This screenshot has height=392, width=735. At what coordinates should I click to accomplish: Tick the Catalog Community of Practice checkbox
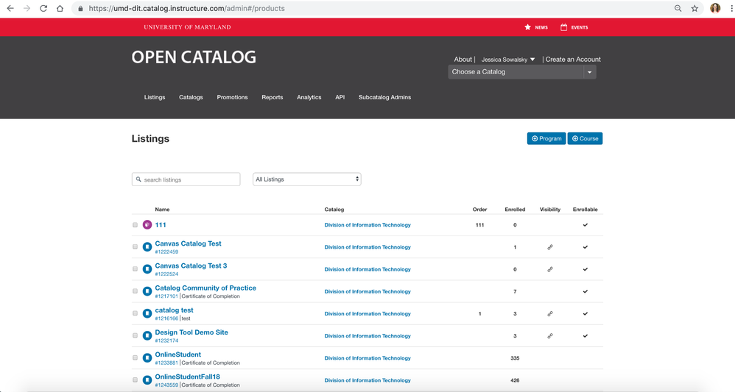(x=135, y=291)
